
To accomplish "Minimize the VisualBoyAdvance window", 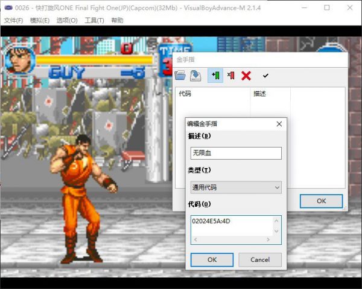I will (305, 8).
